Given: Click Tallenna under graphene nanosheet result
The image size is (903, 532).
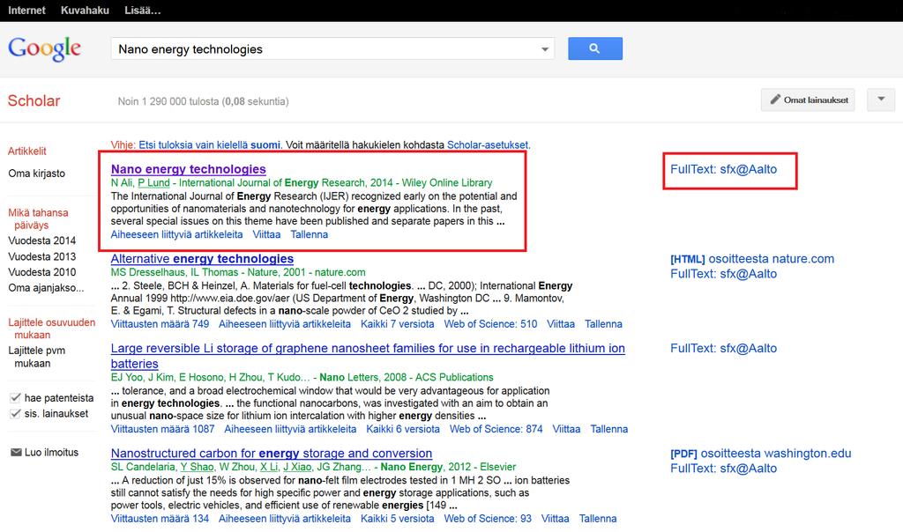Looking at the screenshot, I should (x=609, y=429).
